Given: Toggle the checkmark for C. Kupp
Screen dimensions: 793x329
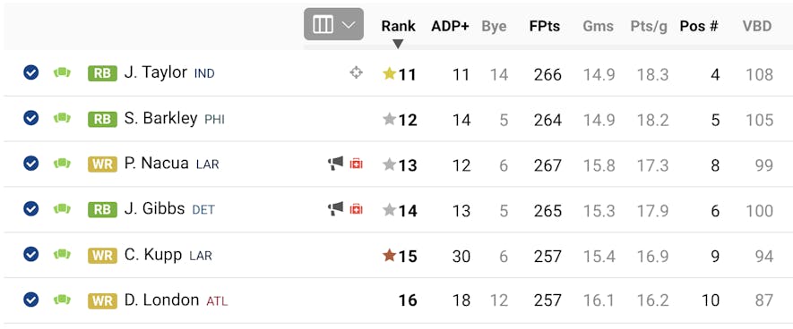Looking at the screenshot, I should [x=30, y=254].
